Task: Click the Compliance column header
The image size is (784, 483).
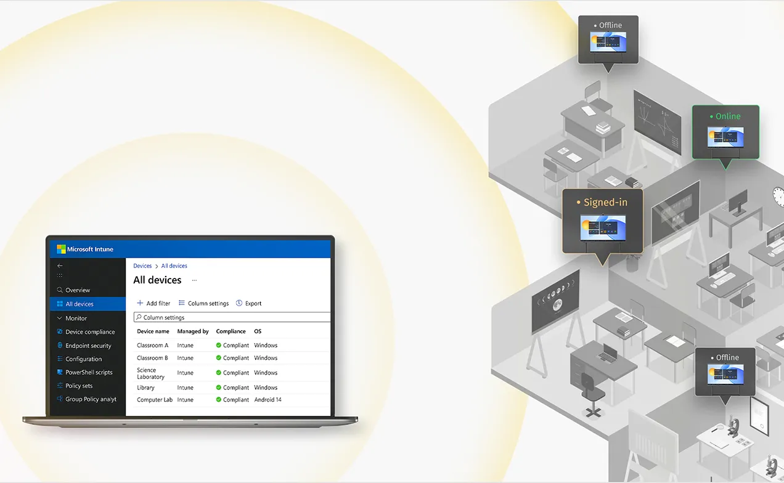Action: pyautogui.click(x=231, y=331)
